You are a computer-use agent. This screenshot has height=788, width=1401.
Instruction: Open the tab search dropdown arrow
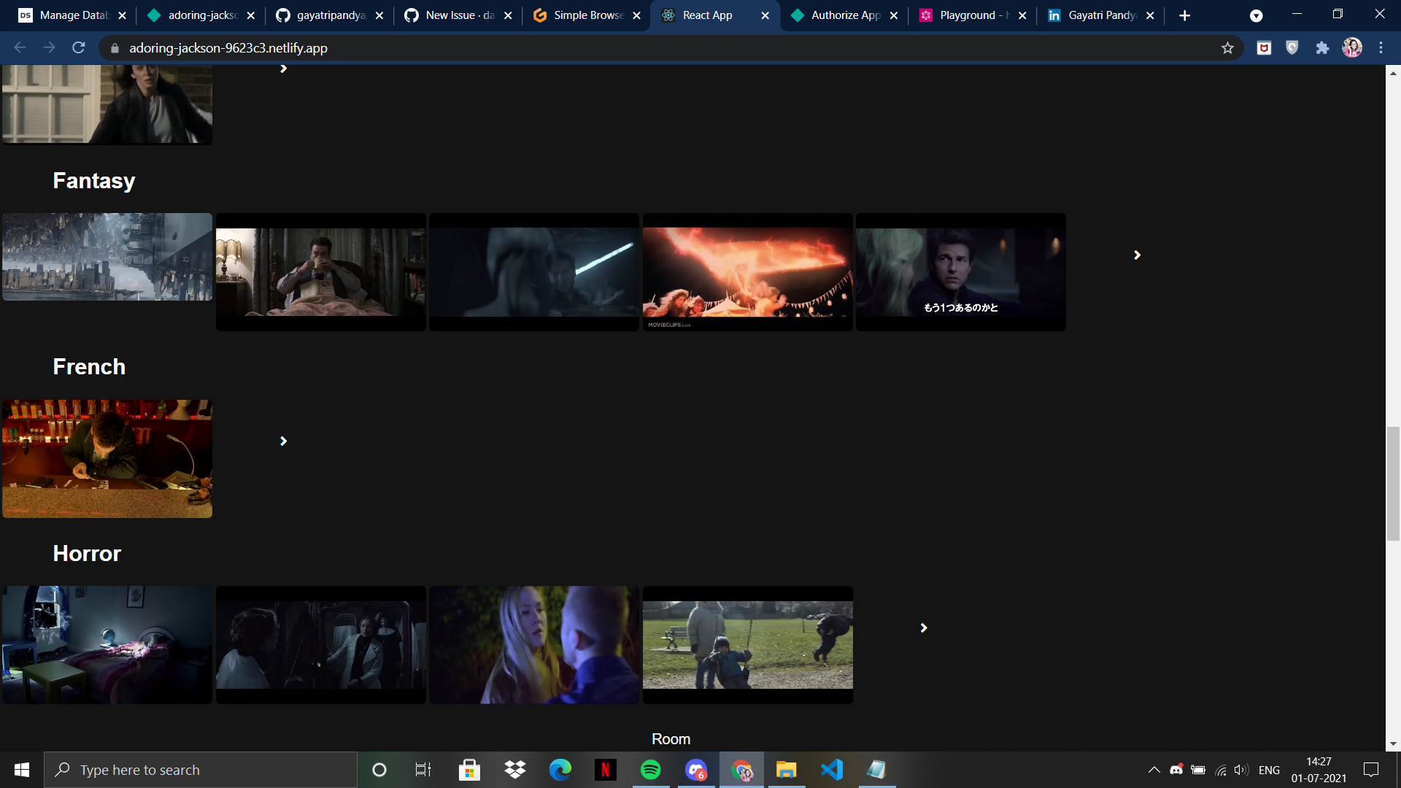click(1256, 15)
